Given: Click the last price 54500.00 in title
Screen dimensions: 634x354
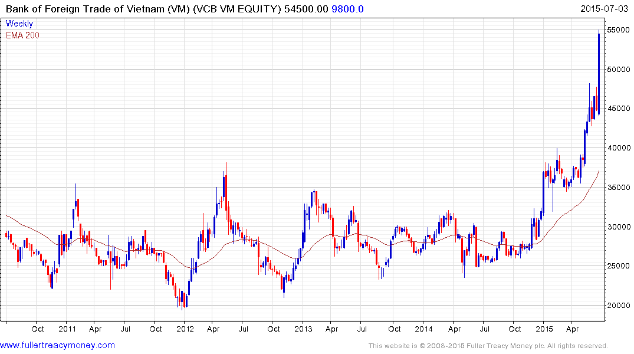Looking at the screenshot, I should click(306, 9).
